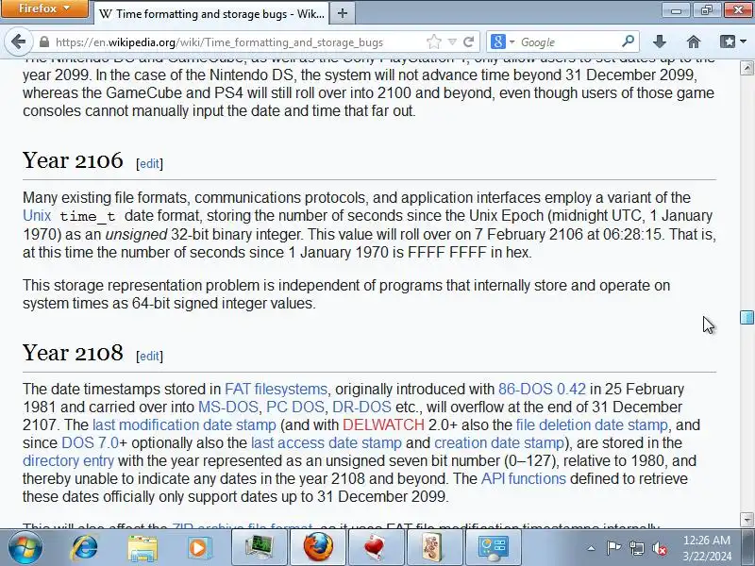This screenshot has width=755, height=566.
Task: Edit the Year 2106 section
Action: tap(149, 163)
